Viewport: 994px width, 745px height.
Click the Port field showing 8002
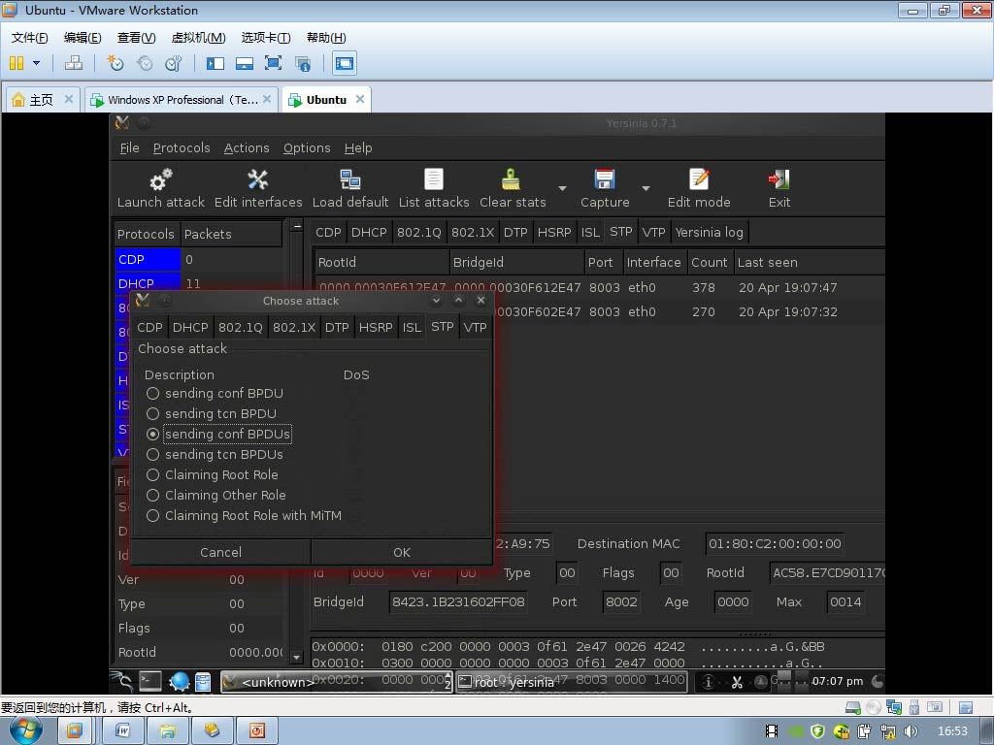click(621, 601)
